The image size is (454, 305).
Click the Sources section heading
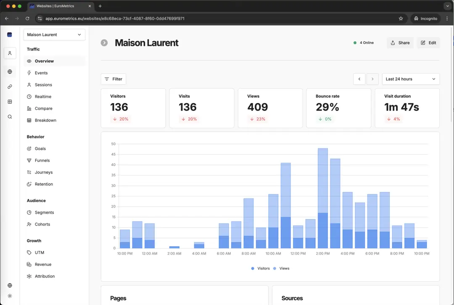292,298
